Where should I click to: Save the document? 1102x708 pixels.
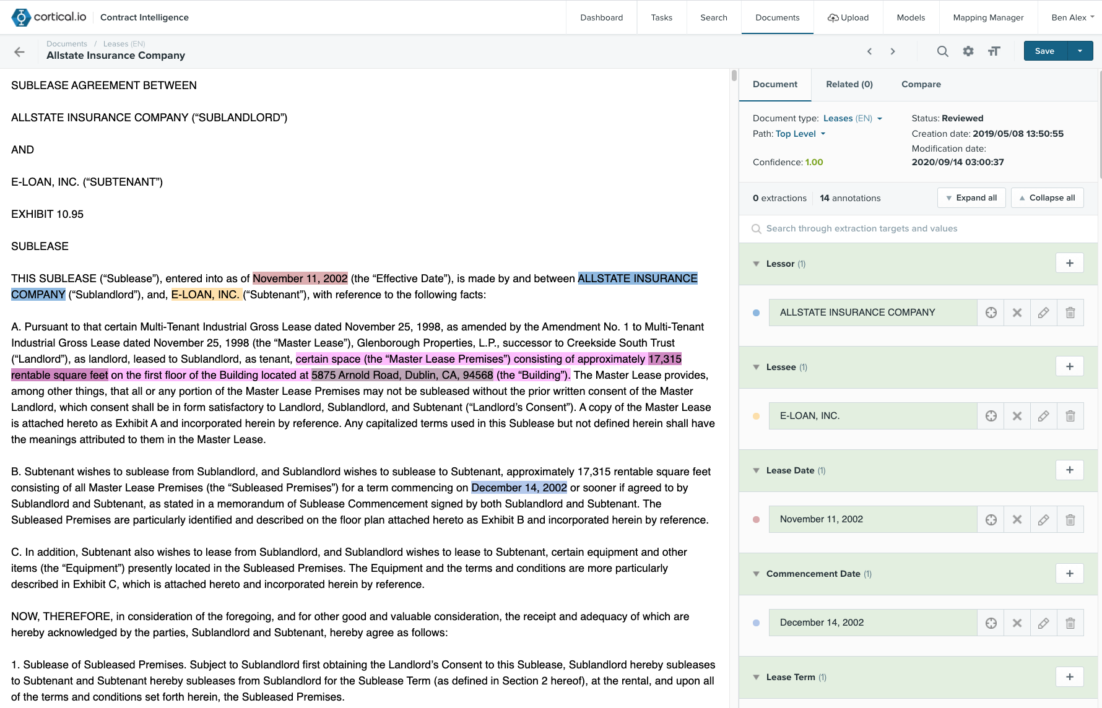[x=1045, y=51]
